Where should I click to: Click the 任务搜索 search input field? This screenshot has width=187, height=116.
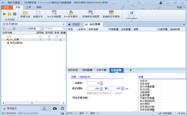53,29
